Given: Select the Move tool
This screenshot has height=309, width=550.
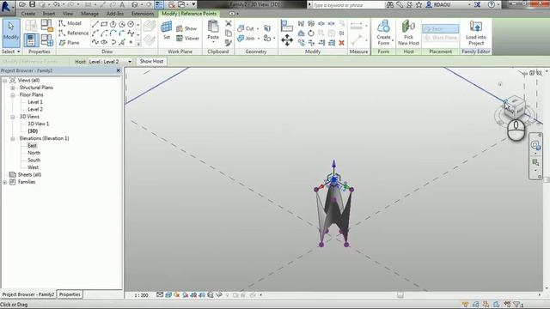Looking at the screenshot, I should pos(287,40).
